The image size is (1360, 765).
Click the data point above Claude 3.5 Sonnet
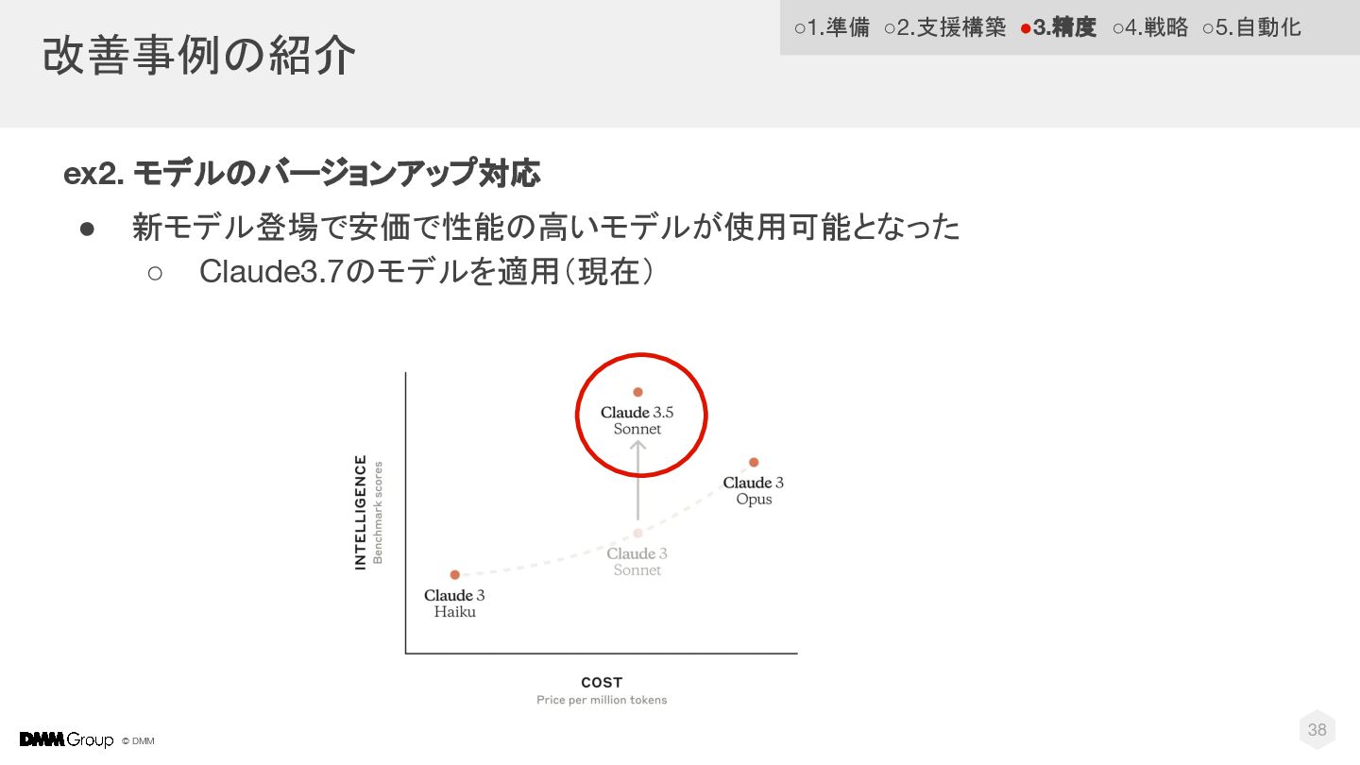[637, 392]
